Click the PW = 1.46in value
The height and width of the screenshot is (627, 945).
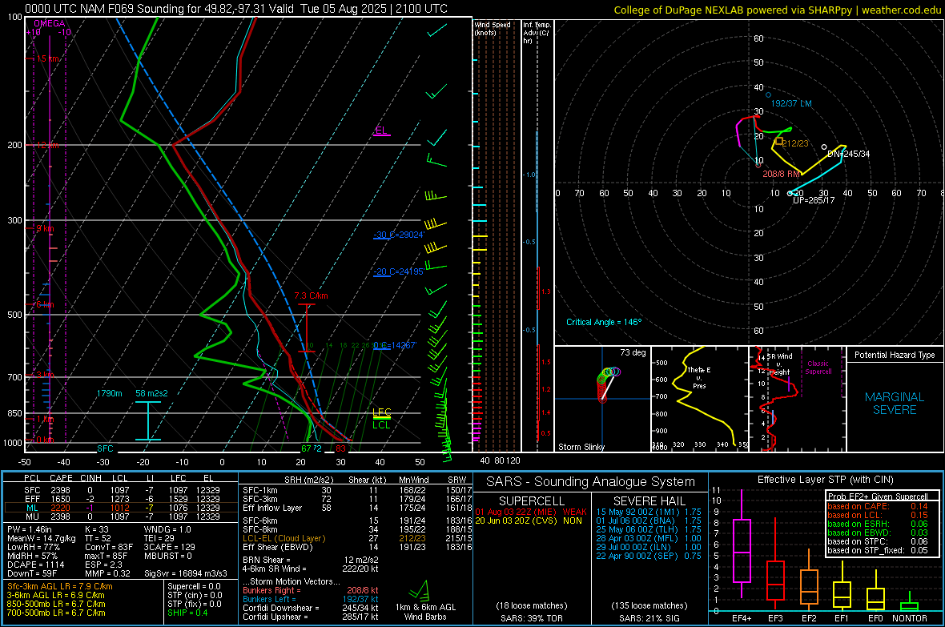(30, 529)
